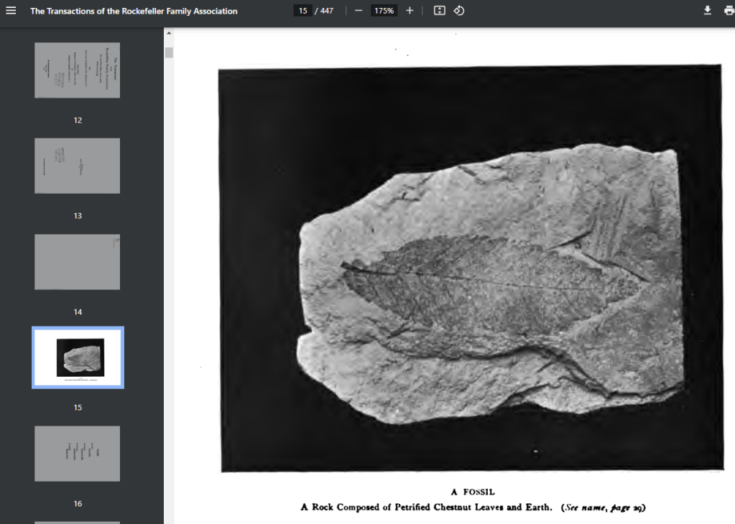Jump to page 13 thumbnail
This screenshot has width=735, height=524.
(78, 166)
